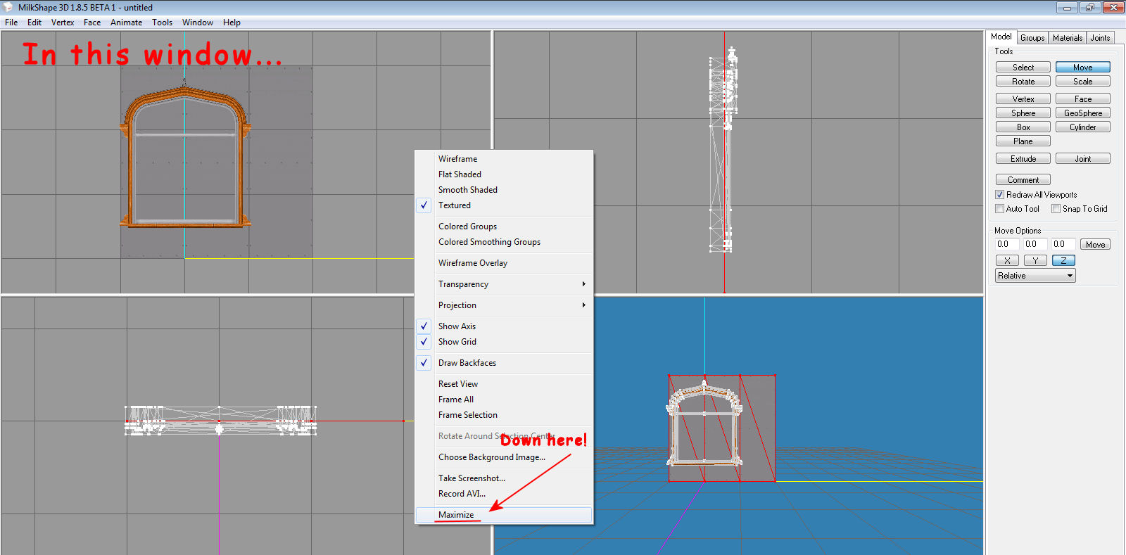Image resolution: width=1126 pixels, height=555 pixels.
Task: Click the MilkShape application icon in title bar
Action: pos(8,7)
